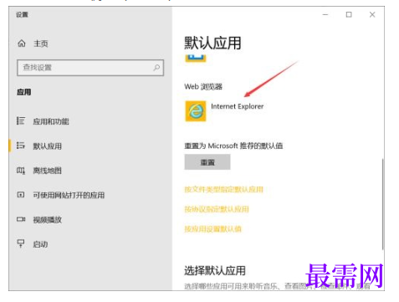The width and height of the screenshot is (399, 302).
Task: Click the vertical scrollbar on the right
Action: (382, 204)
